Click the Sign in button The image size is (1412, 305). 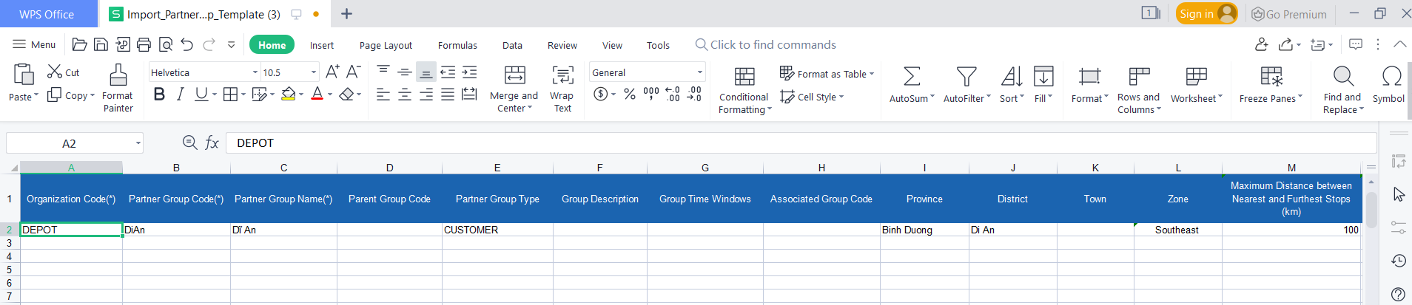1207,13
